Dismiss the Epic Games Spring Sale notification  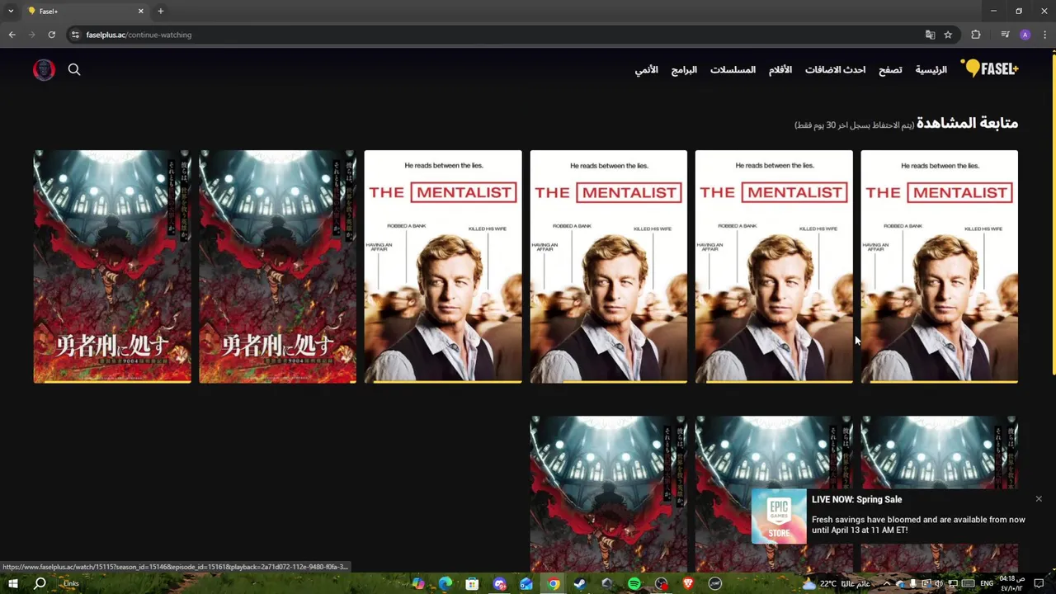coord(1039,499)
